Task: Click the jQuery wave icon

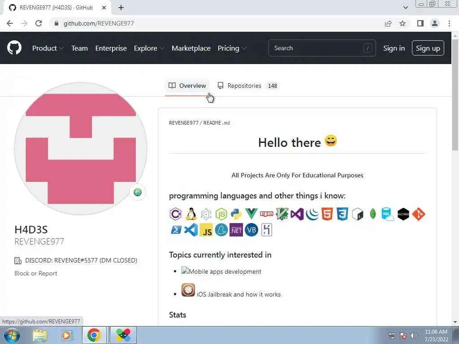Action: 312,214
